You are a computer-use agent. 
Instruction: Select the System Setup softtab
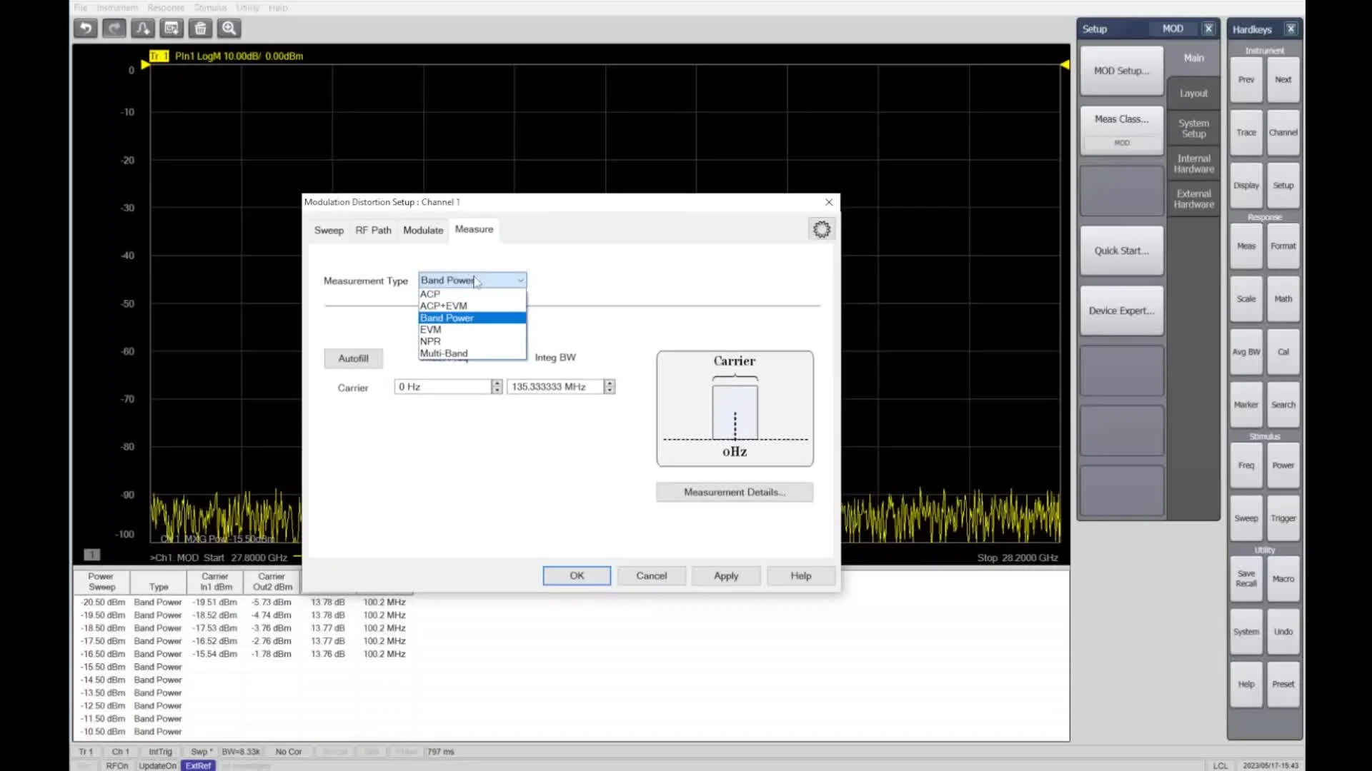(x=1193, y=128)
